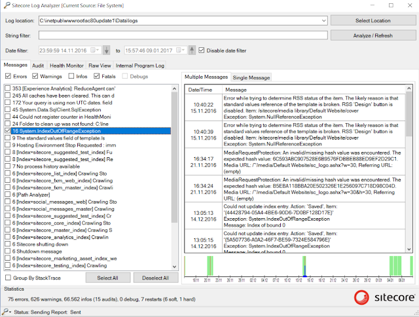Open the start date calendar dropdown
This screenshot has width=419, height=317.
tap(95, 50)
